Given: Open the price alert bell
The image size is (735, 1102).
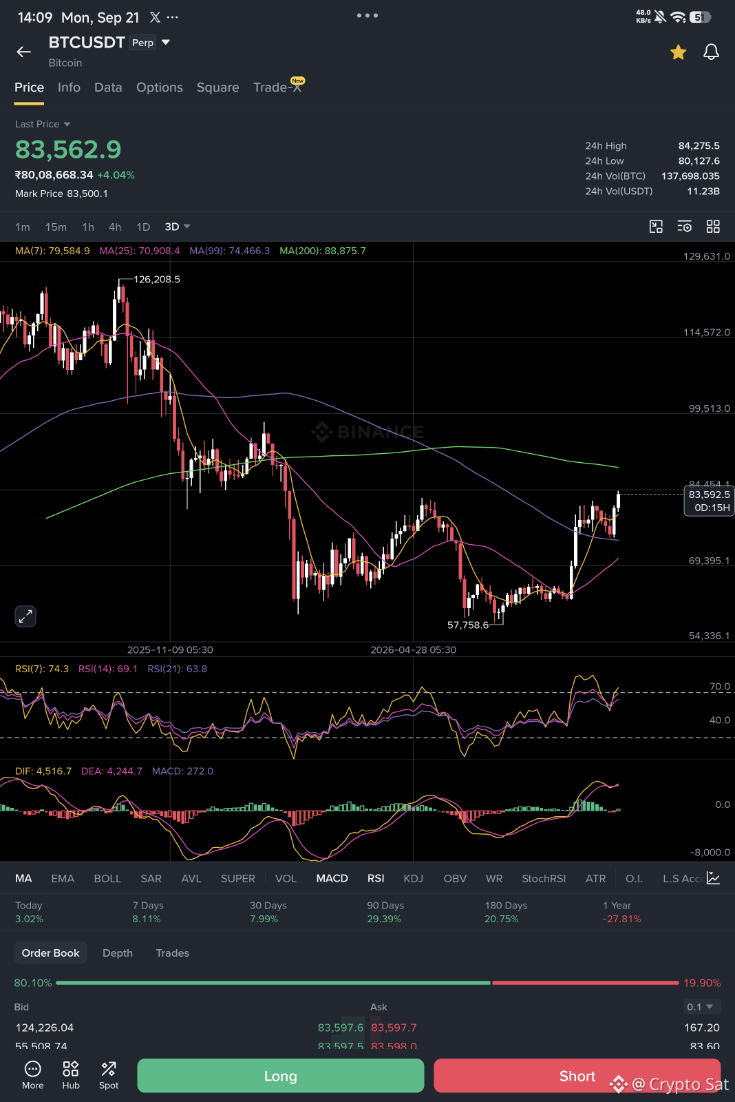Looking at the screenshot, I should [711, 52].
